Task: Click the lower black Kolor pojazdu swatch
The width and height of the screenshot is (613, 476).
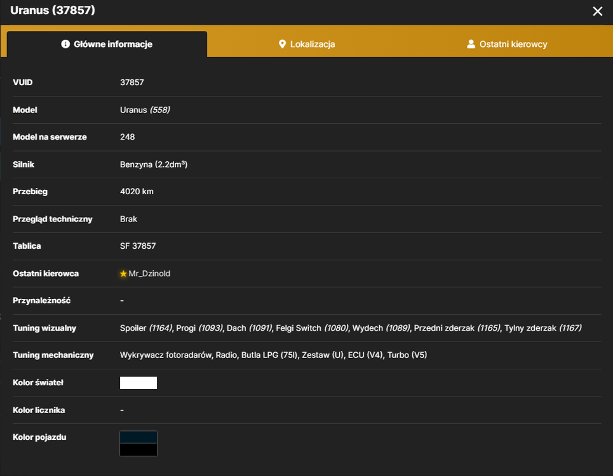Action: [138, 449]
